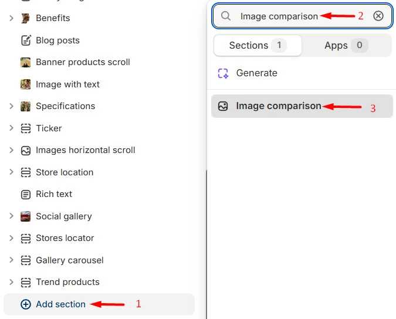Click the Trend products section icon
Viewport: 396px width, 319px height.
click(25, 282)
